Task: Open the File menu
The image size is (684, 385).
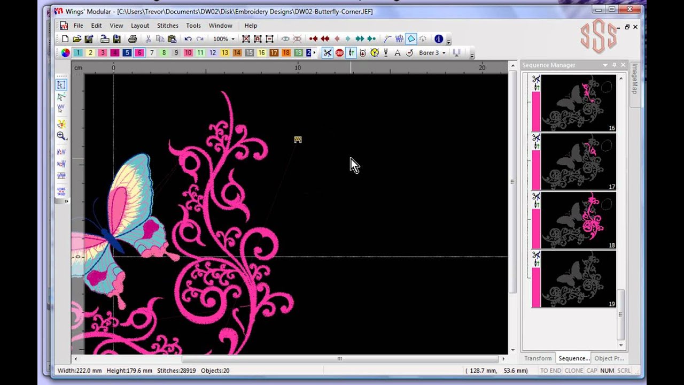Action: 78,26
